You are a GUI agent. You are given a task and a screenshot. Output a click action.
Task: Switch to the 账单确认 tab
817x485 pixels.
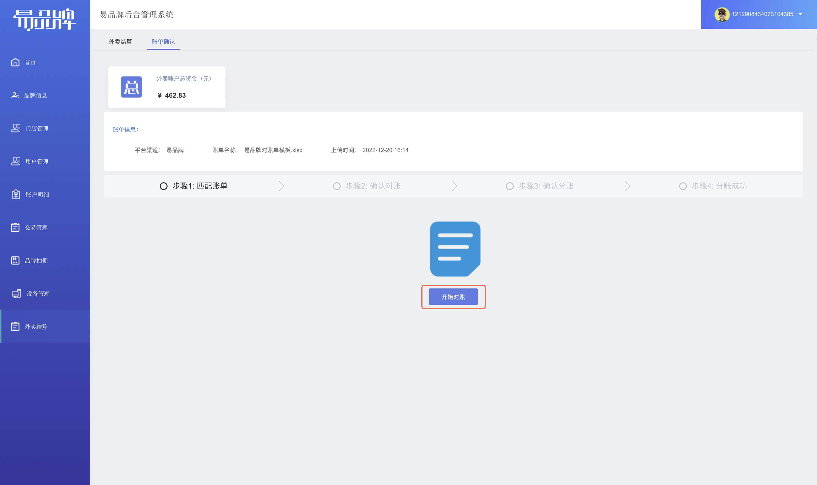tap(163, 41)
